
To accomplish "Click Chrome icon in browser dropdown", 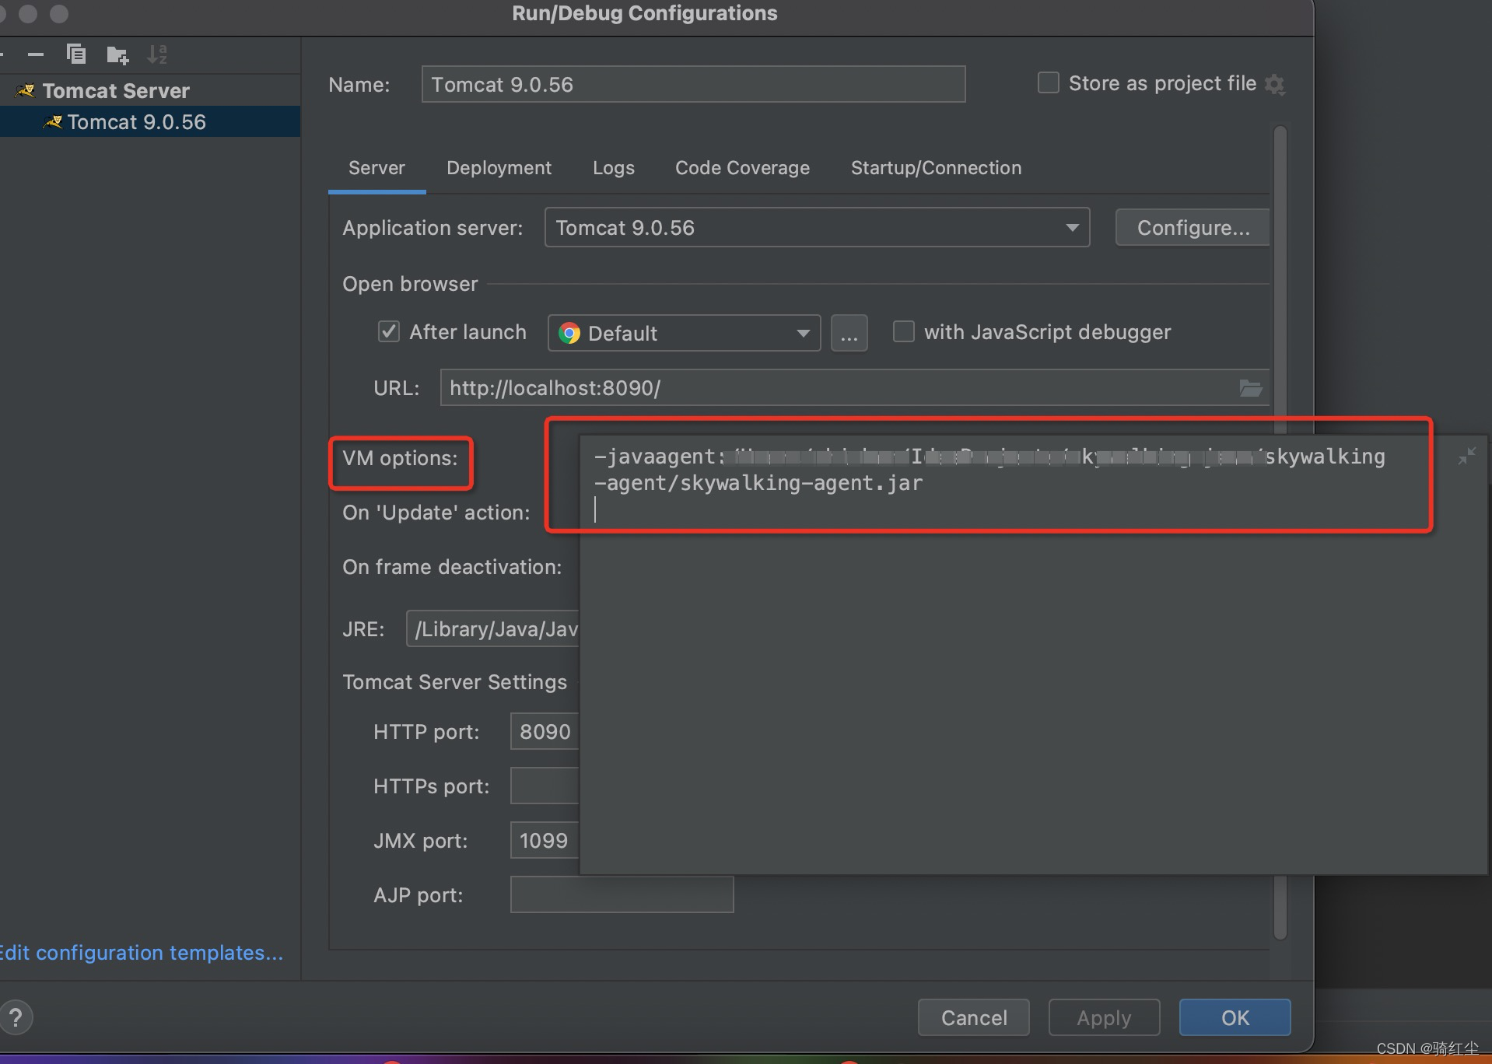I will pyautogui.click(x=569, y=333).
